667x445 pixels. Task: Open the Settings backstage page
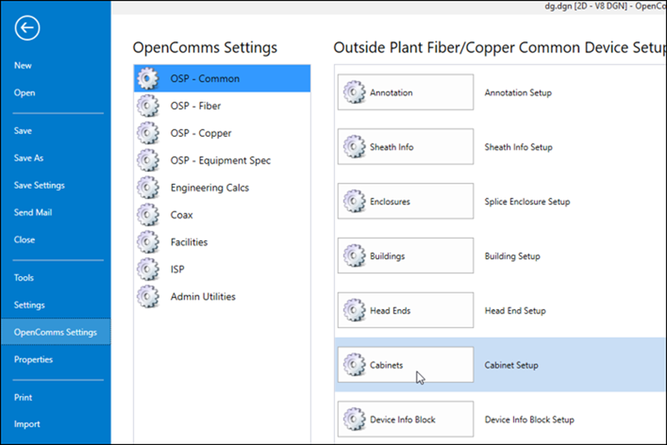29,305
